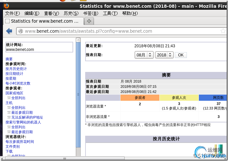Open the 国家或地区 link
228x161 pixels.
14,93
